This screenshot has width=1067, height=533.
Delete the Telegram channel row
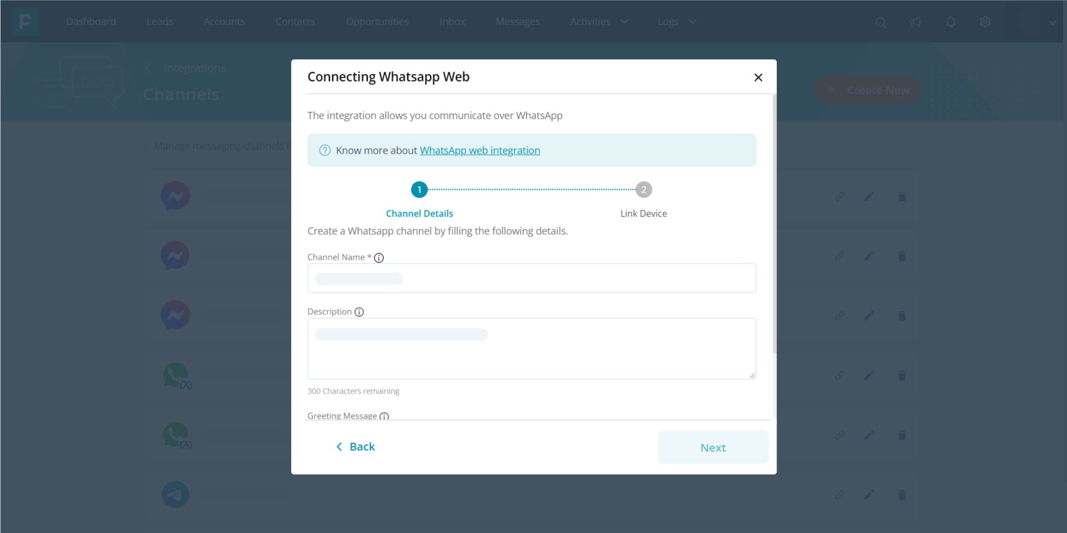point(902,495)
